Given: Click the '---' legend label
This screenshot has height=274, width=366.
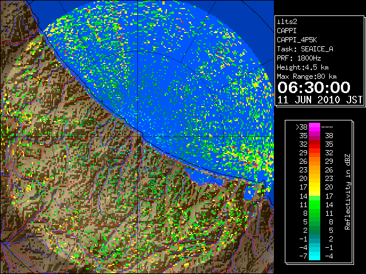Looking at the screenshot, I should [x=327, y=127].
